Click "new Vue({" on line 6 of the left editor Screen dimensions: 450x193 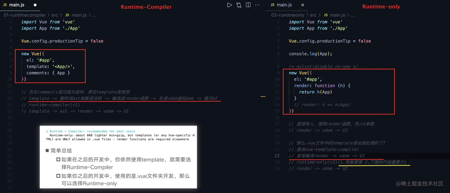pyautogui.click(x=33, y=54)
